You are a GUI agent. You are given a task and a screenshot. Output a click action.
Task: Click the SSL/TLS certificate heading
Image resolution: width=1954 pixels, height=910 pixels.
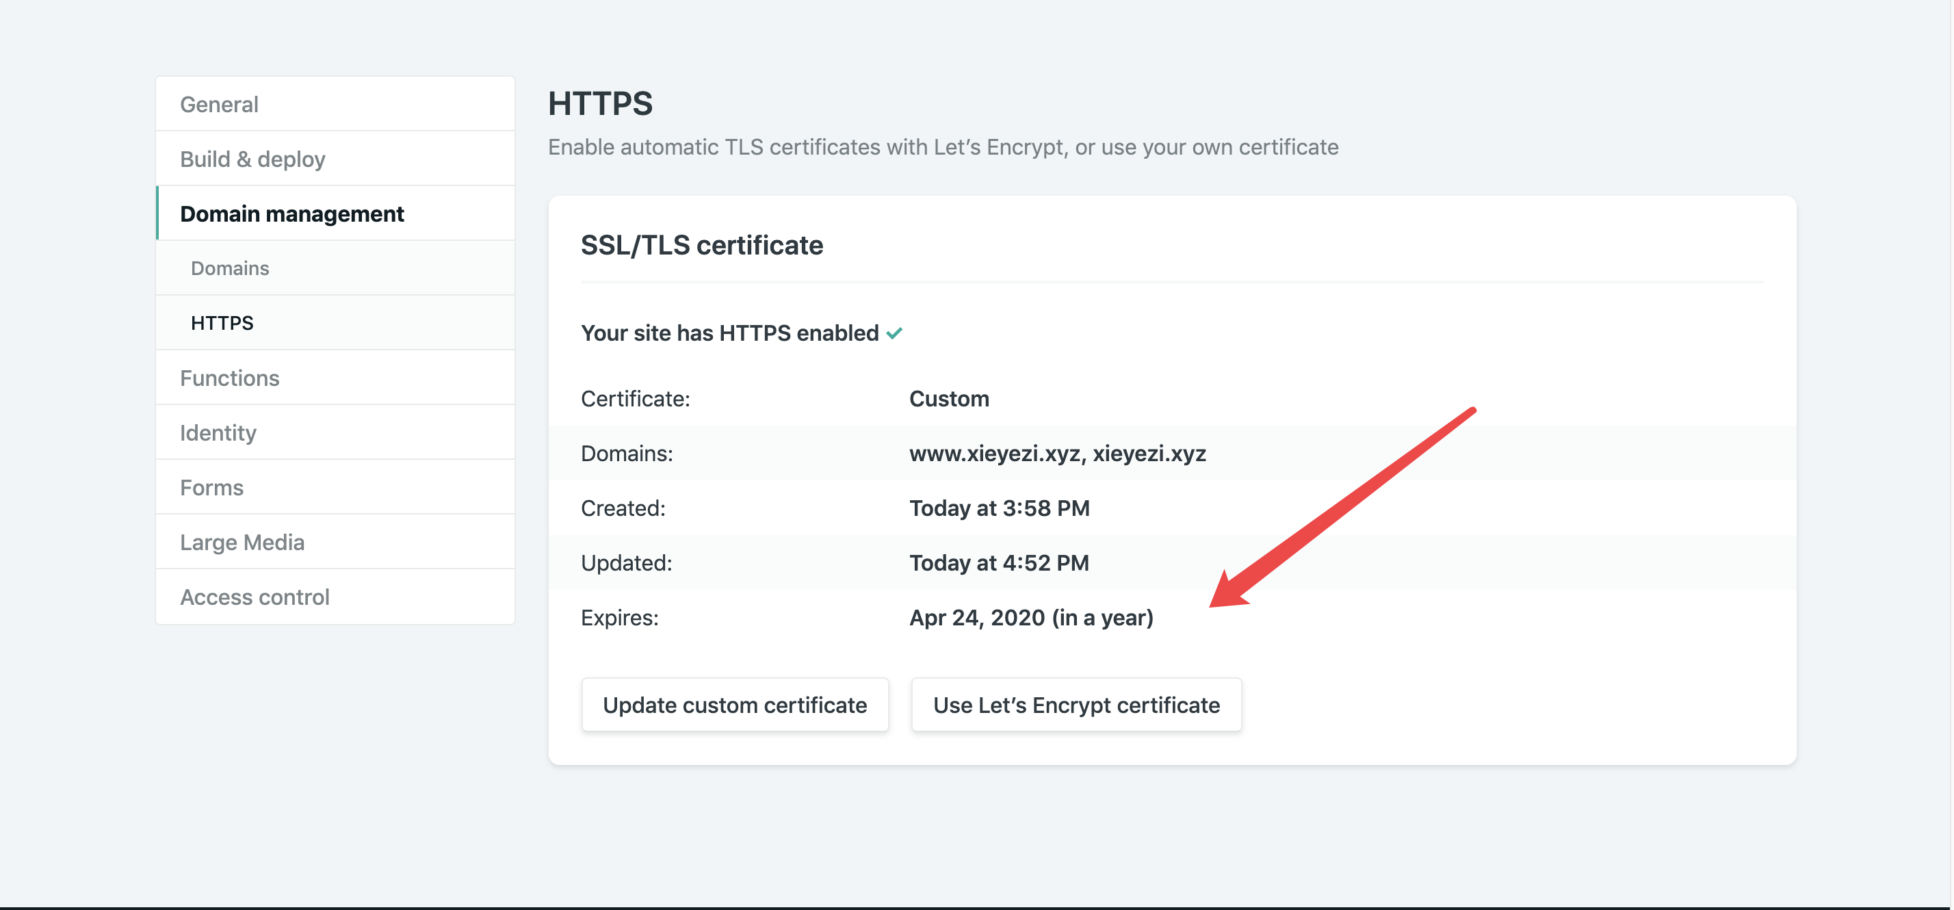coord(702,245)
